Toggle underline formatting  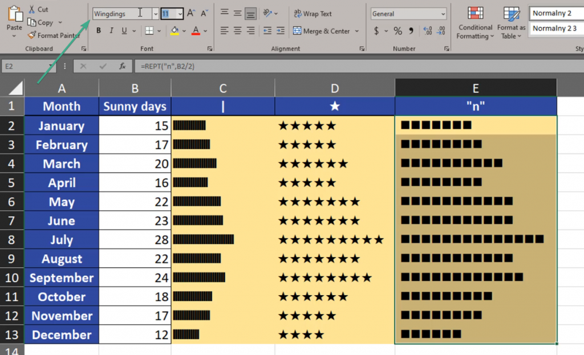tap(124, 31)
